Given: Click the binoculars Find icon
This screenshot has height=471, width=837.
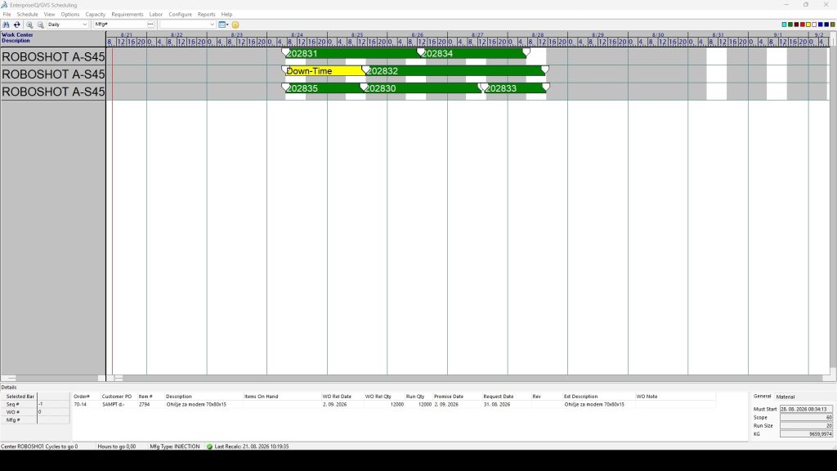Looking at the screenshot, I should pos(6,25).
